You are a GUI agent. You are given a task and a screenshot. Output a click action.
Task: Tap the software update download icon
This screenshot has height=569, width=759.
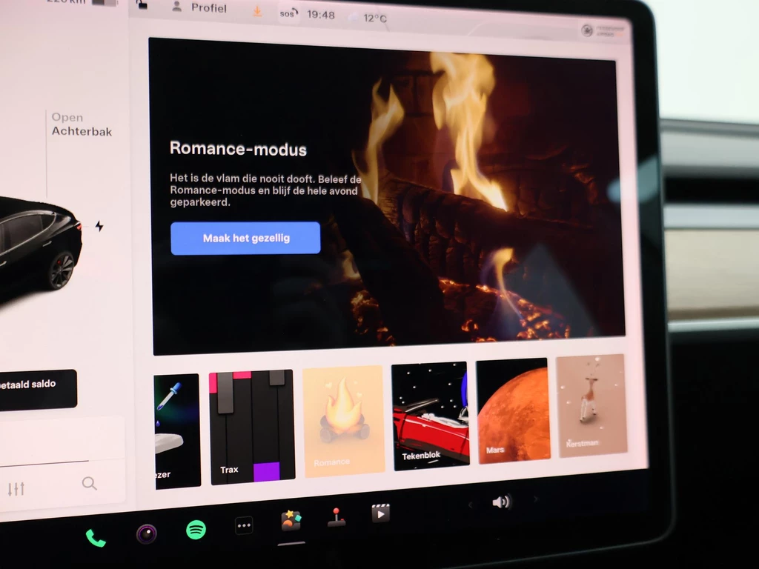(x=257, y=11)
